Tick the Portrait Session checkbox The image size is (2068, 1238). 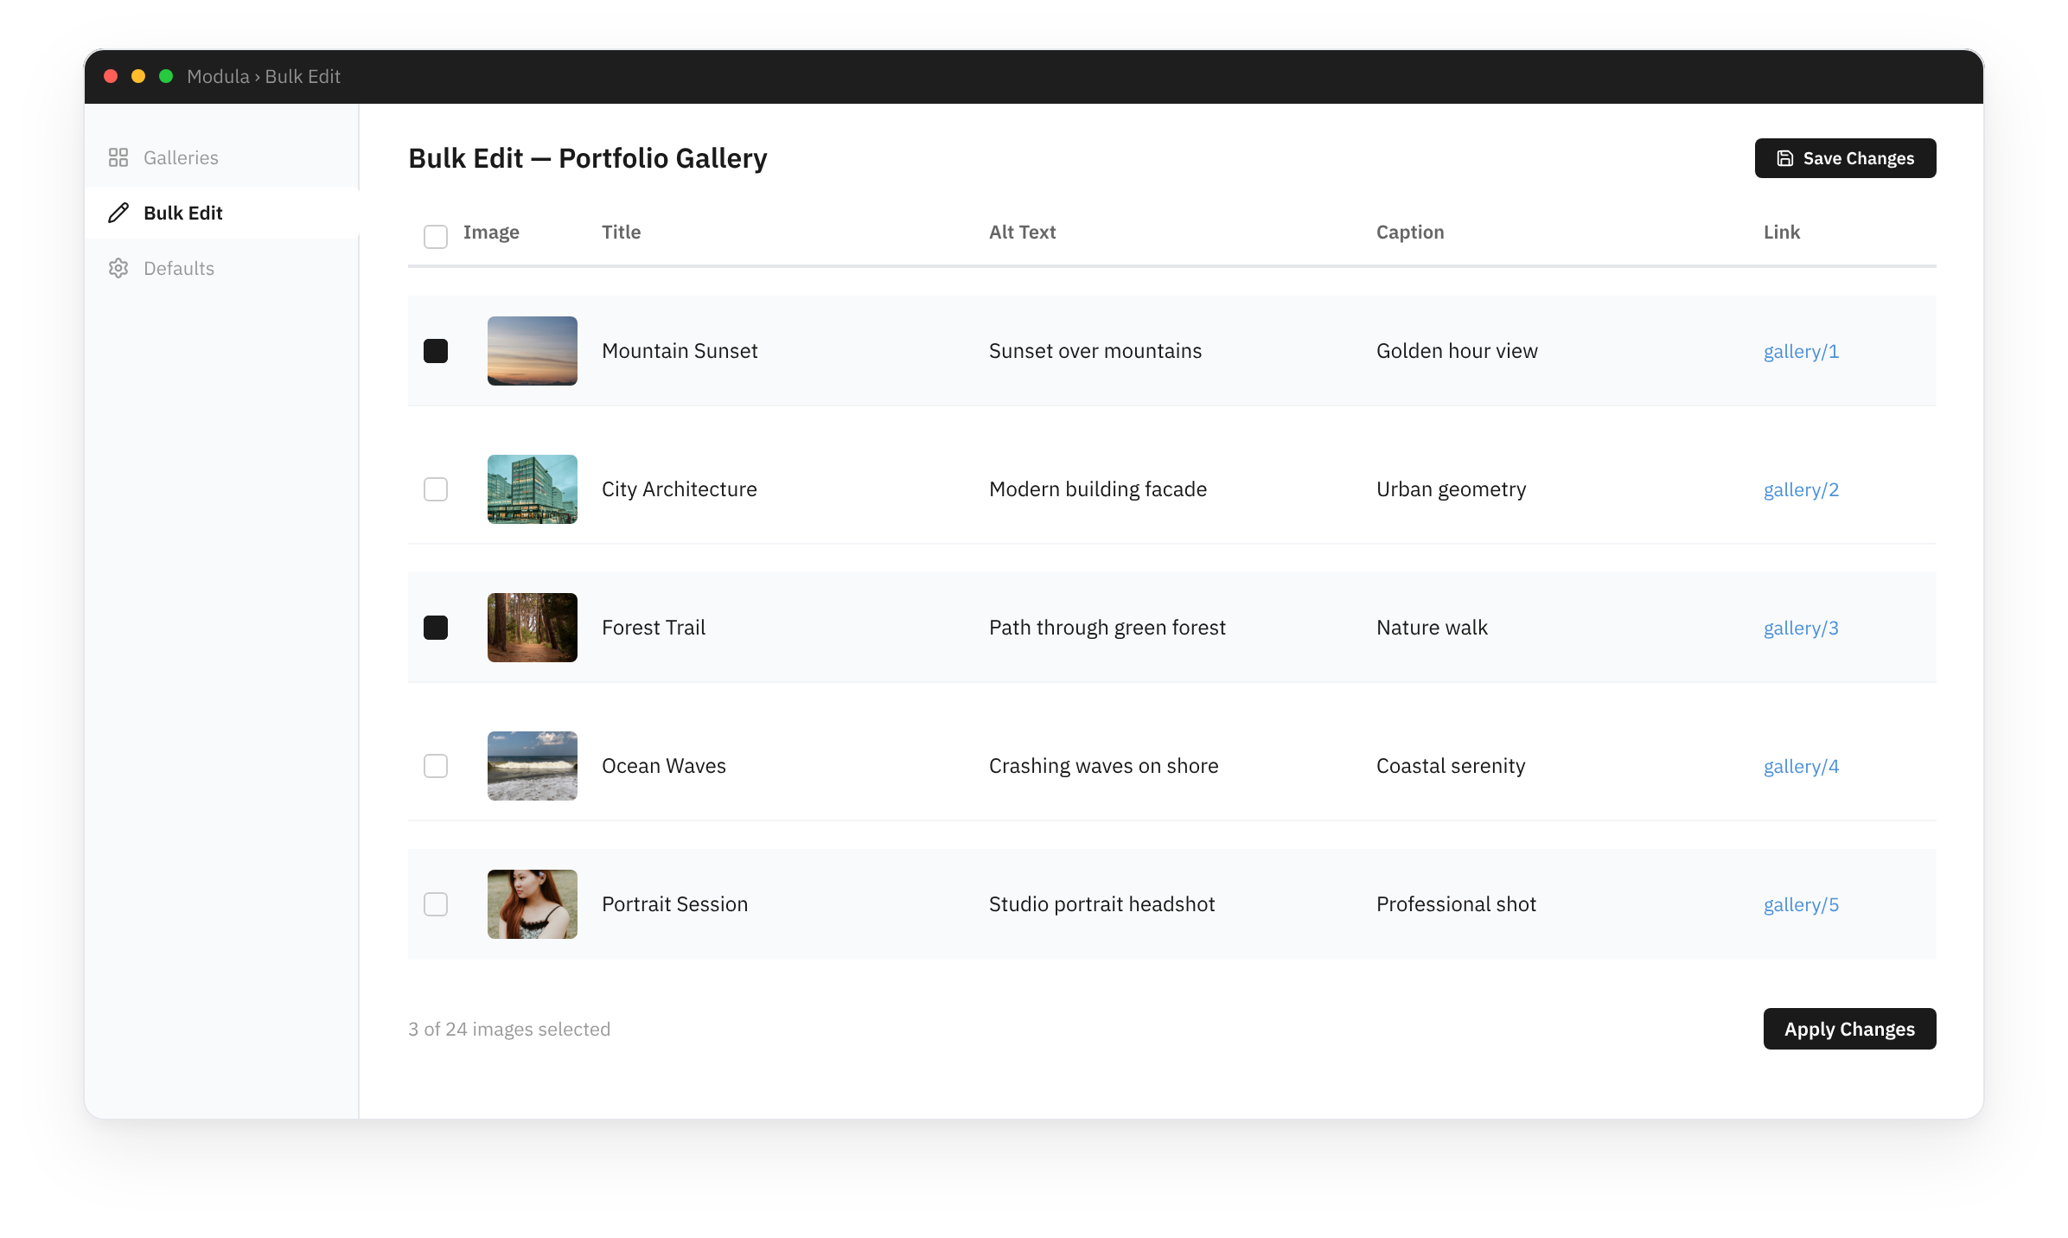[436, 904]
